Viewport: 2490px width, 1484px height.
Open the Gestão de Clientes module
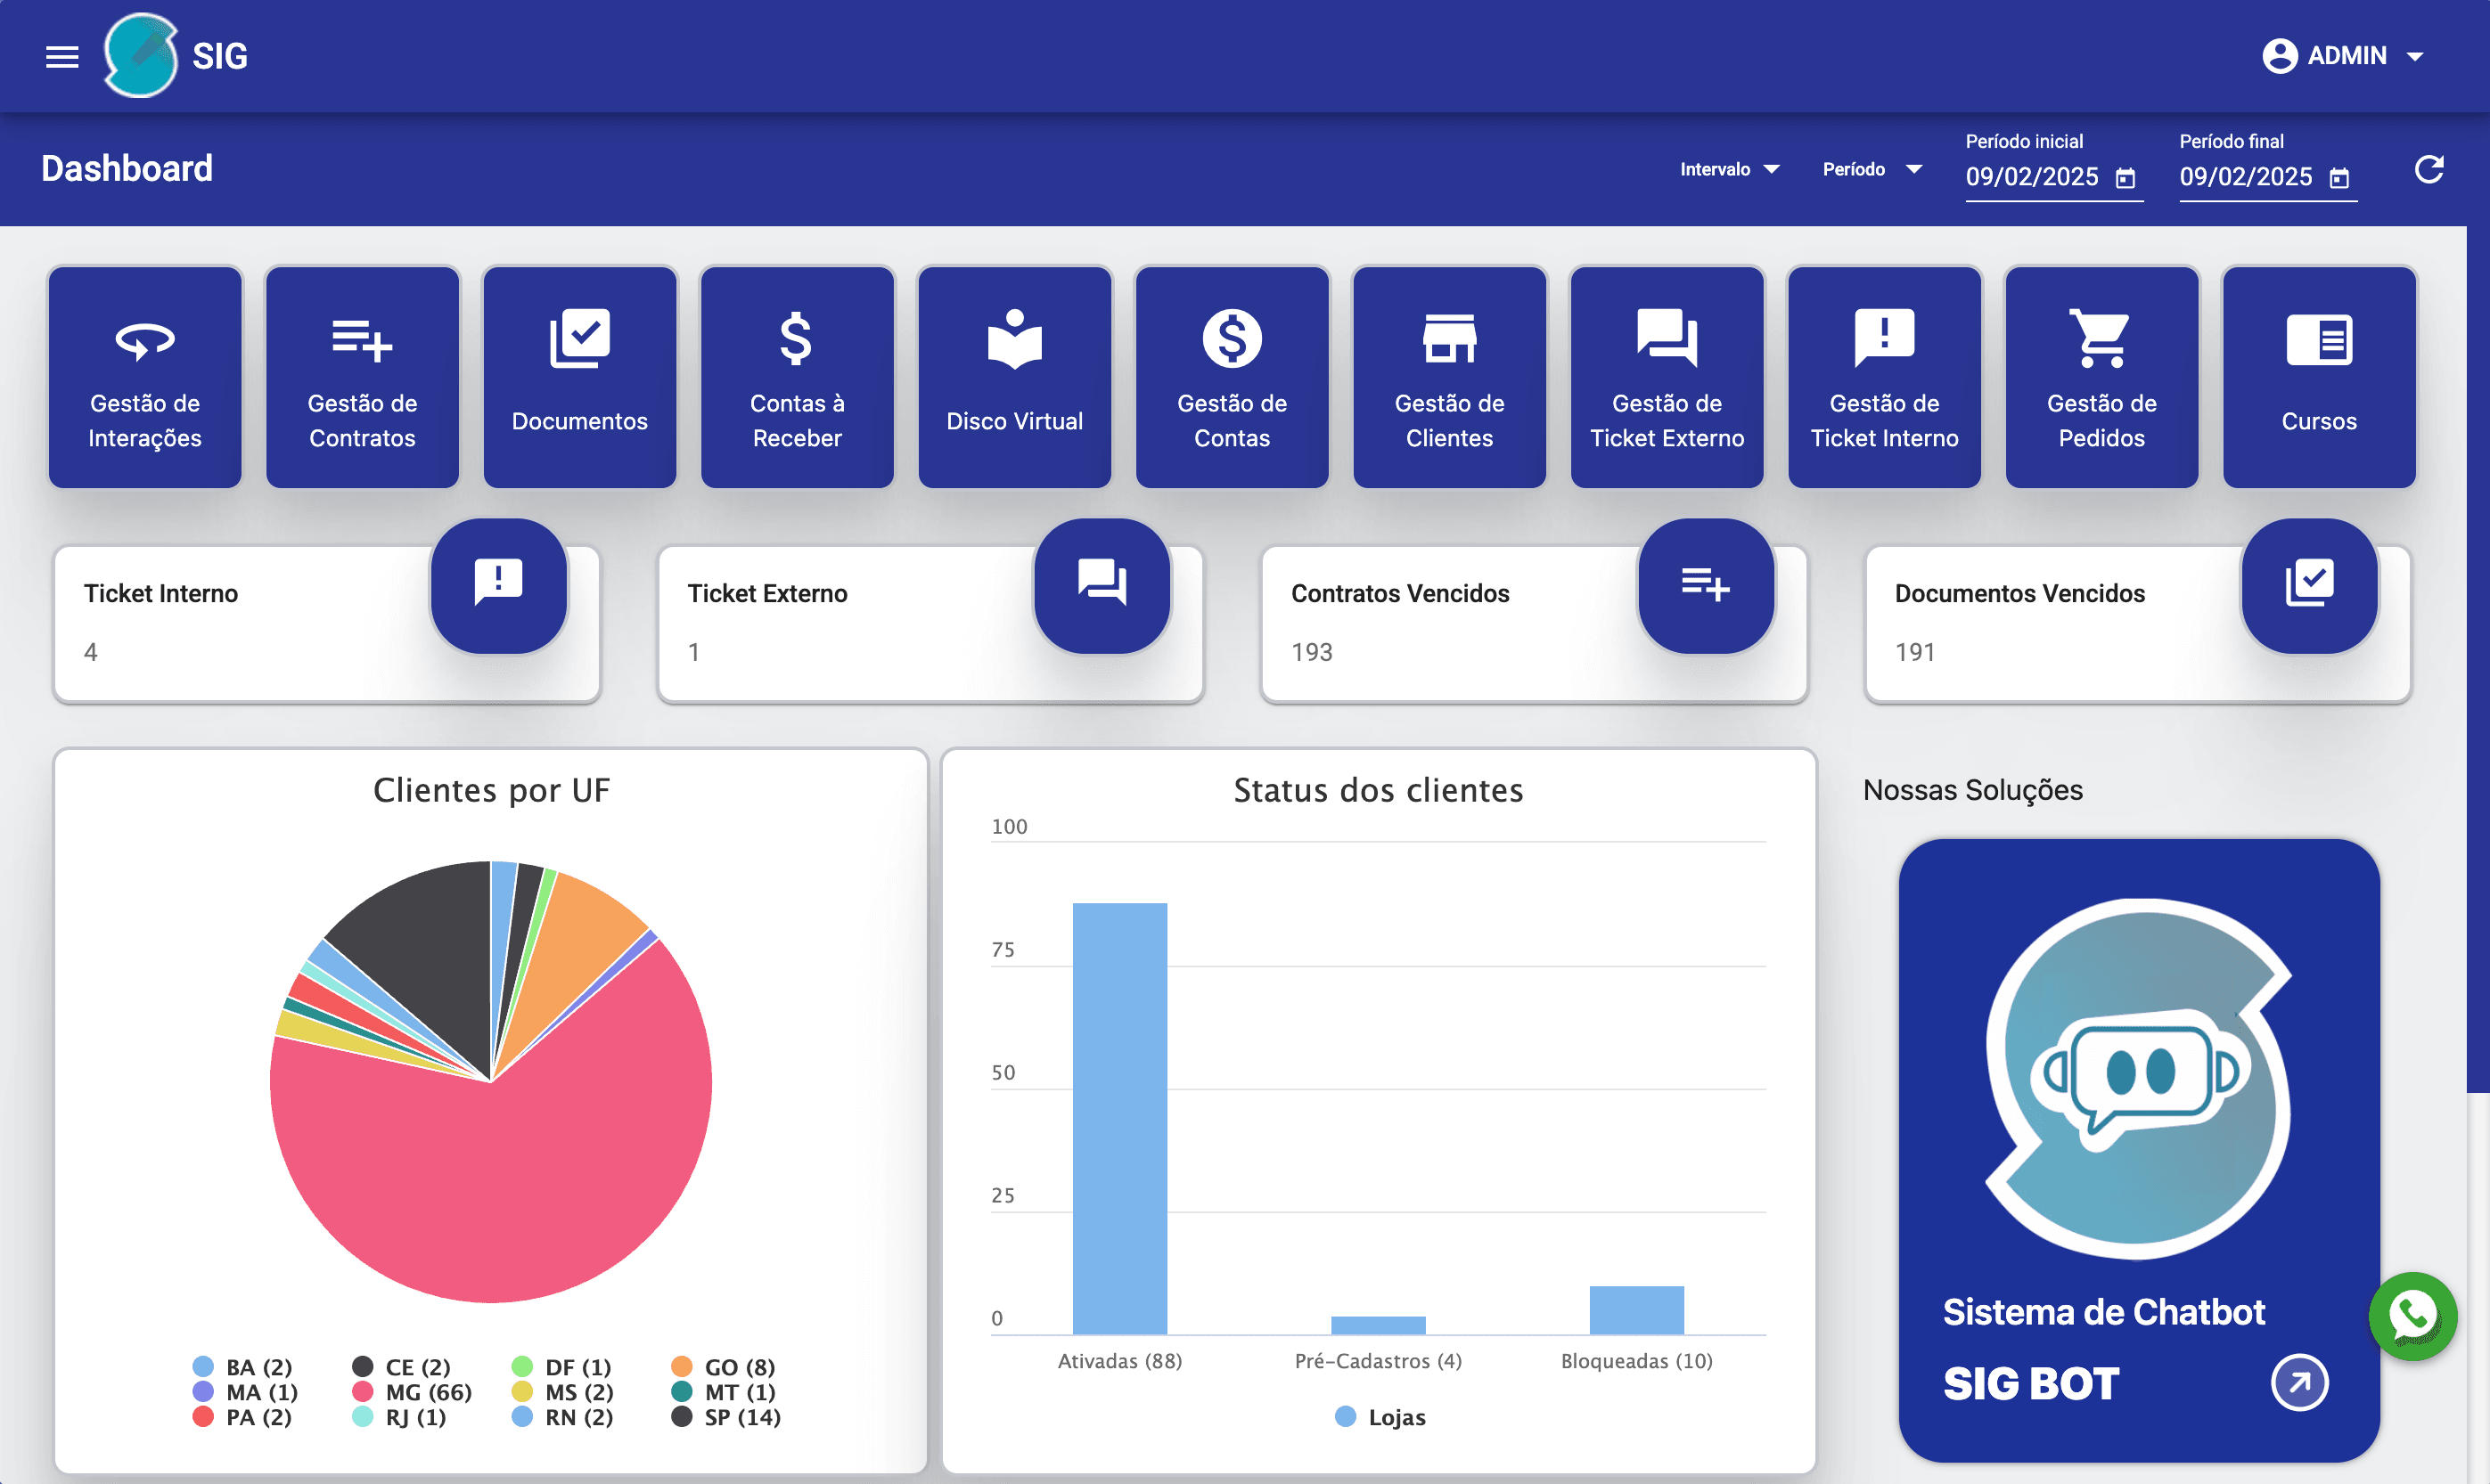pos(1448,377)
